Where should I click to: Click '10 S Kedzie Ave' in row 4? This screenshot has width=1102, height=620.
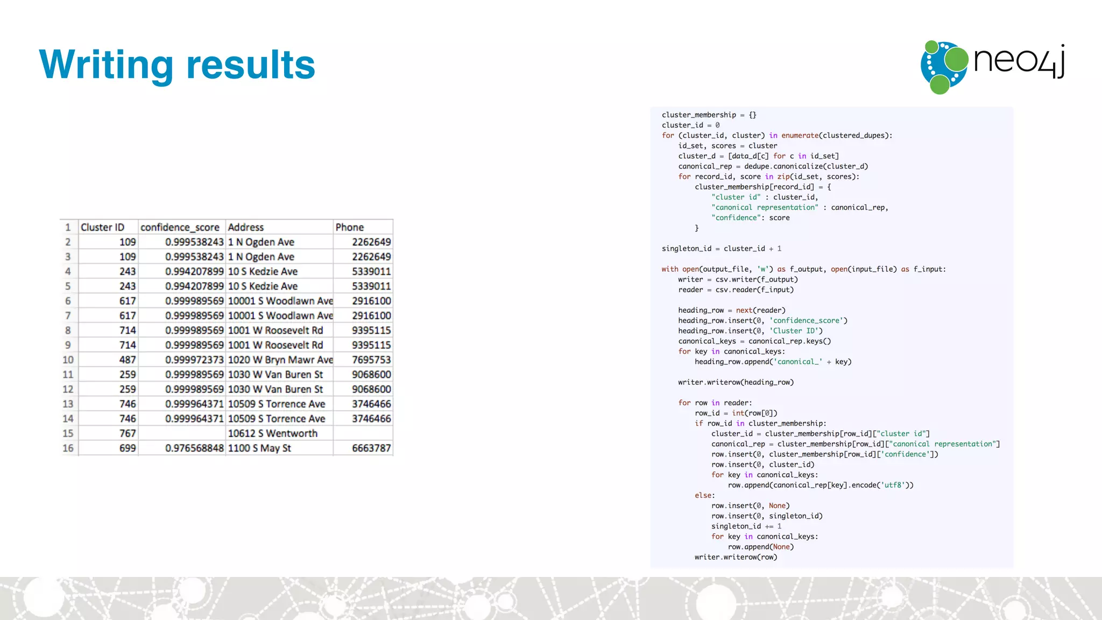coord(279,271)
